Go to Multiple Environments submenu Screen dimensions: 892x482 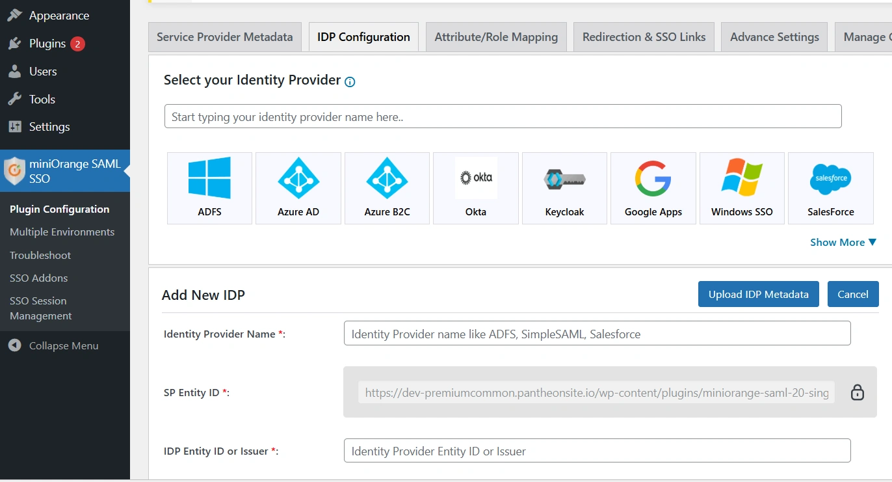coord(62,232)
